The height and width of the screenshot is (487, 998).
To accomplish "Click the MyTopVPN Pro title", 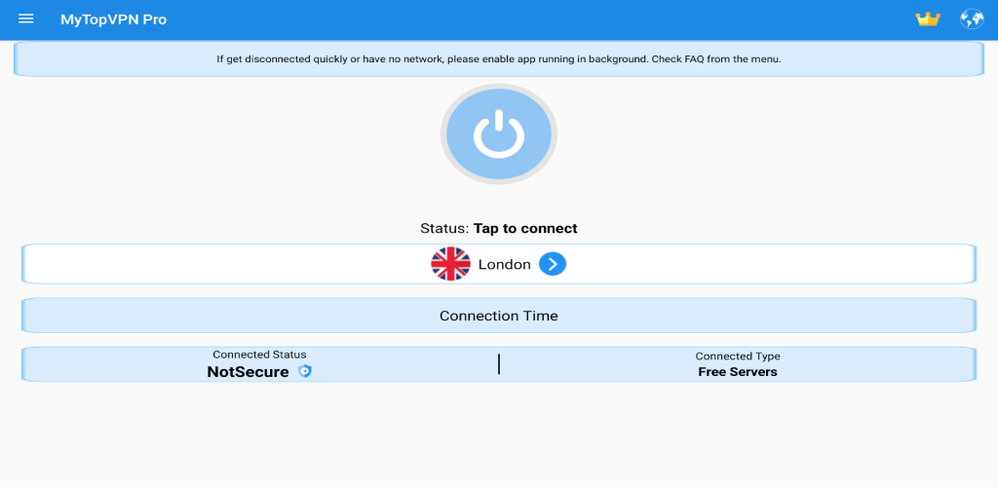I will pos(113,19).
